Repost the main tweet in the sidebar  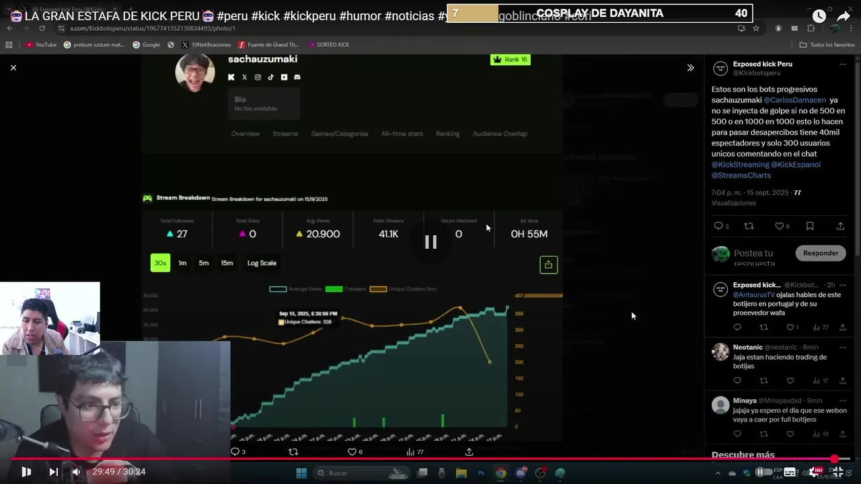[749, 227]
